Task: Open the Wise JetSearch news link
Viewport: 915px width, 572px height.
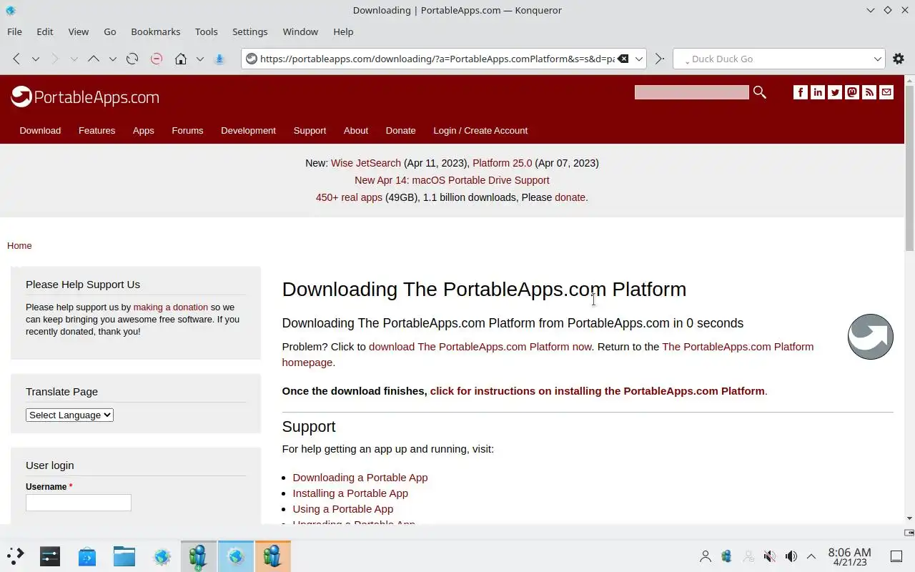Action: click(366, 163)
